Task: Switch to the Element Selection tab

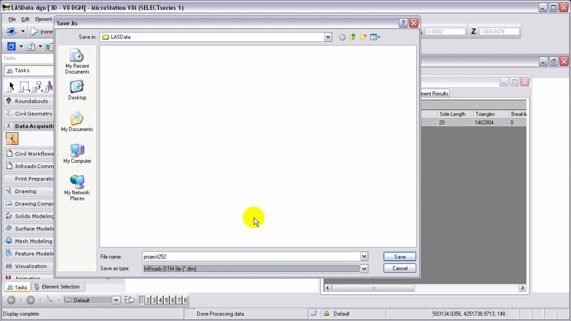Action: [57, 287]
